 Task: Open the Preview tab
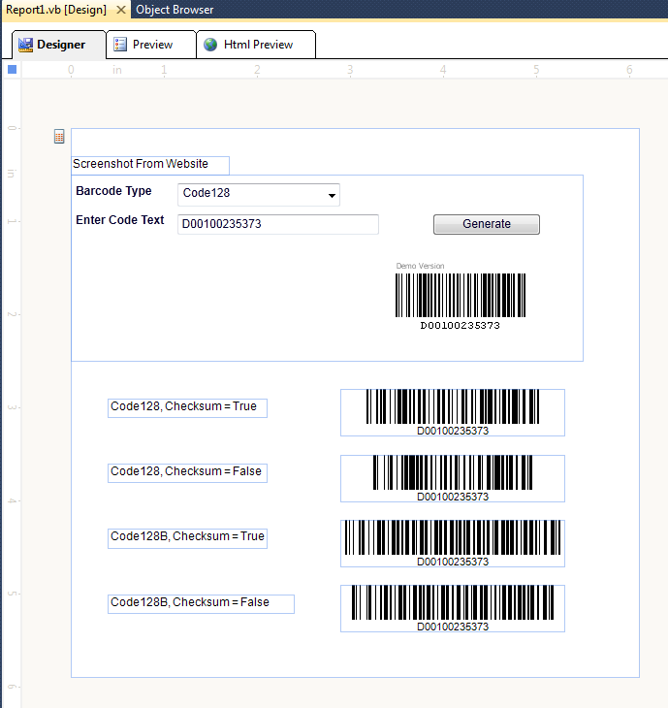tap(151, 45)
